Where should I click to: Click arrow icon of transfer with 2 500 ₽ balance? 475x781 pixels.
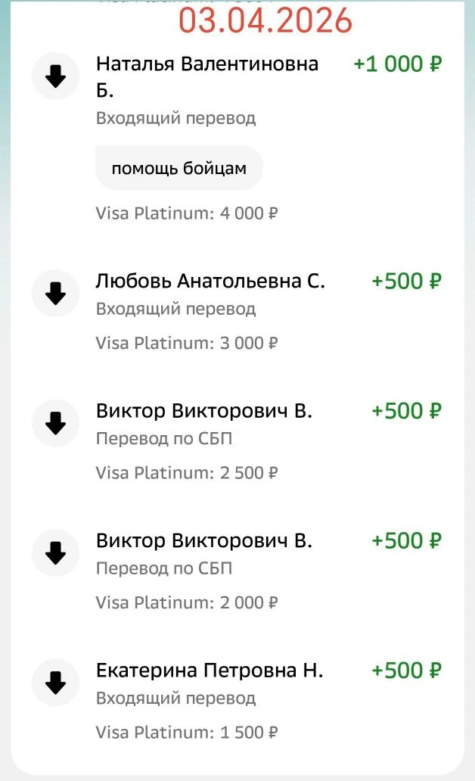[56, 423]
